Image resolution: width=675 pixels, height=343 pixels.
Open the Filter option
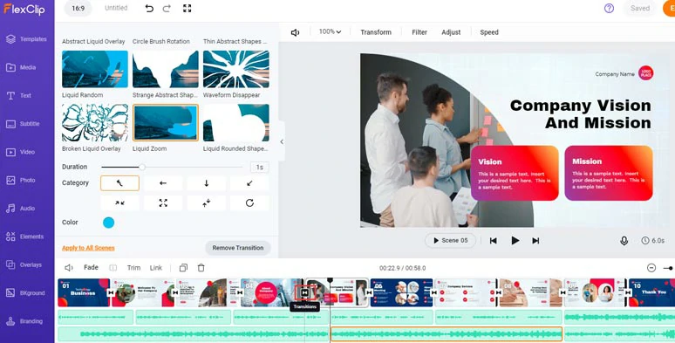419,32
